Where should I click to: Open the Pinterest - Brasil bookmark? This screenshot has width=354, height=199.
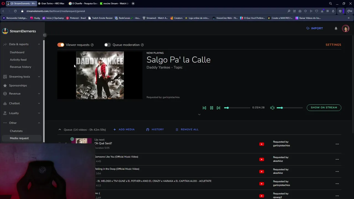tap(76, 18)
